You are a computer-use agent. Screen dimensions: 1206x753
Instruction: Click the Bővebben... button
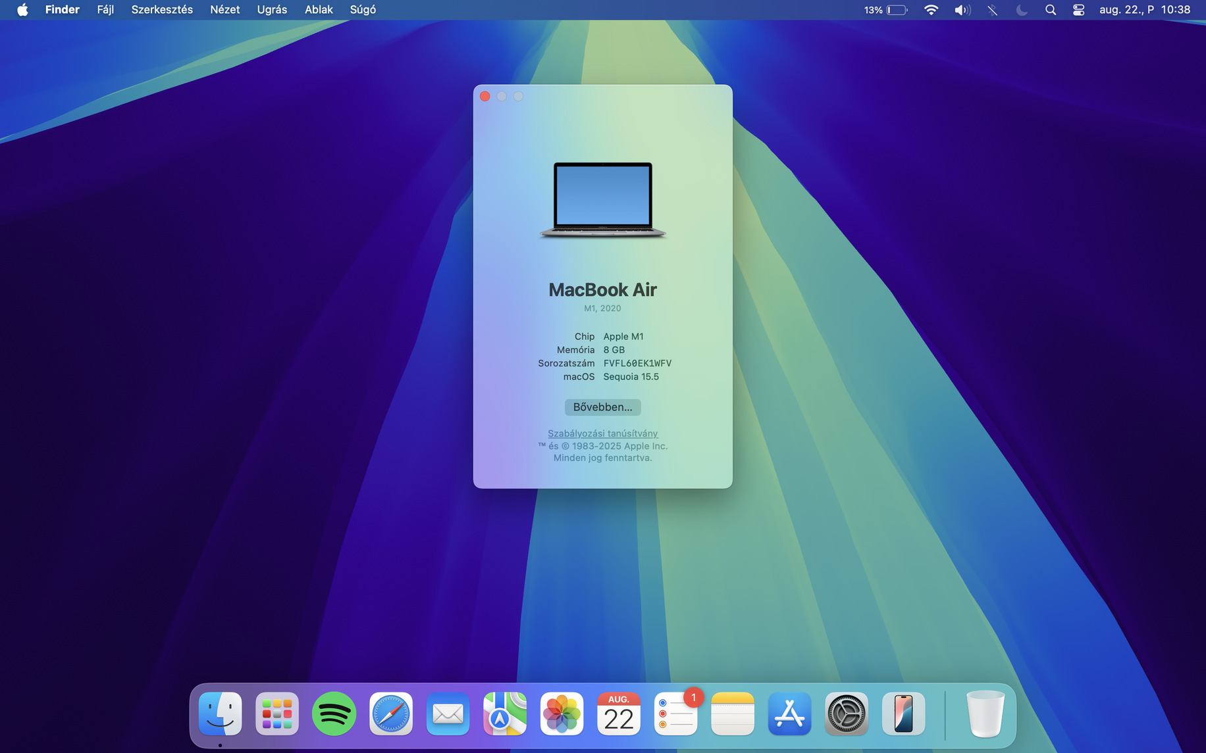coord(602,407)
